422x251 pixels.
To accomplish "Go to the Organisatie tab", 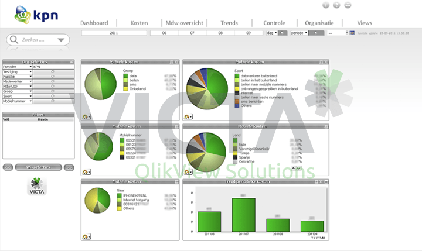I will [319, 23].
